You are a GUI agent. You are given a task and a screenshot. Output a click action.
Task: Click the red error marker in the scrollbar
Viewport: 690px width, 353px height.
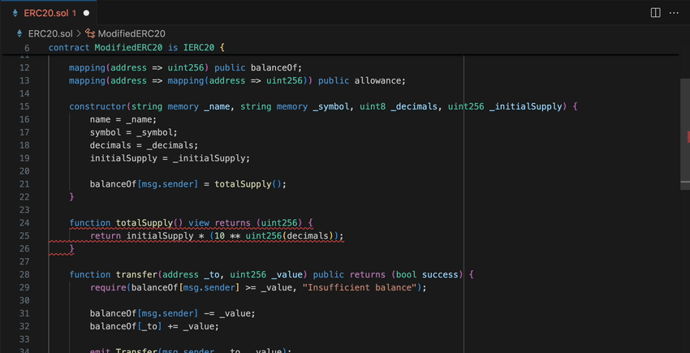[x=687, y=136]
